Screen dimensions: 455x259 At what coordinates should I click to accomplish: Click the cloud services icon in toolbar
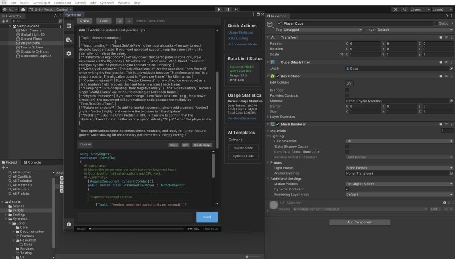coord(23,9)
